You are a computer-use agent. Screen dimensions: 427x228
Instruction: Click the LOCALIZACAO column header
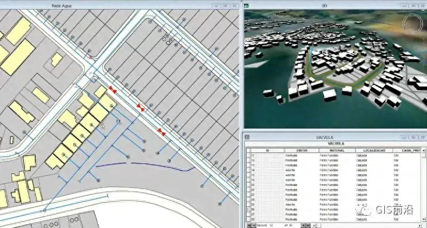[374, 150]
